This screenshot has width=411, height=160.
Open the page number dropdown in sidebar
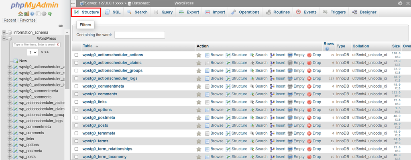[33, 52]
